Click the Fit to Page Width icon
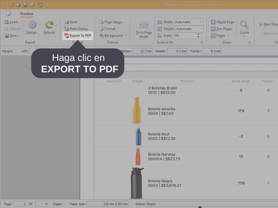The image size is (278, 208). pos(144,25)
